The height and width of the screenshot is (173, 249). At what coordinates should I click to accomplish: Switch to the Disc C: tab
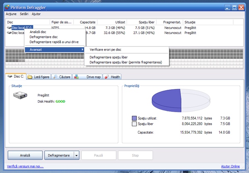point(16,77)
